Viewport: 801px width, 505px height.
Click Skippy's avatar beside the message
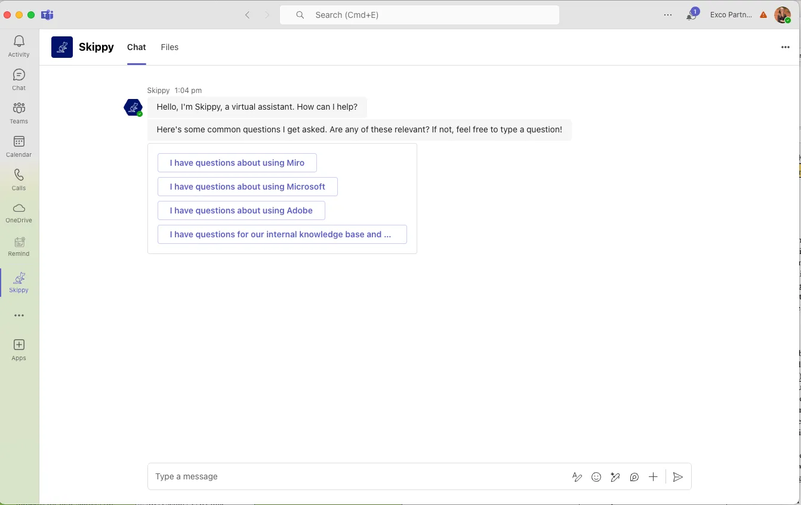point(133,107)
